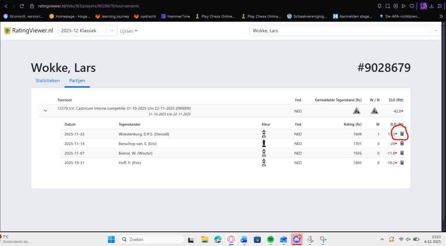446x246 pixels.
Task: Click calculator icon in Hoff row
Action: 402,163
